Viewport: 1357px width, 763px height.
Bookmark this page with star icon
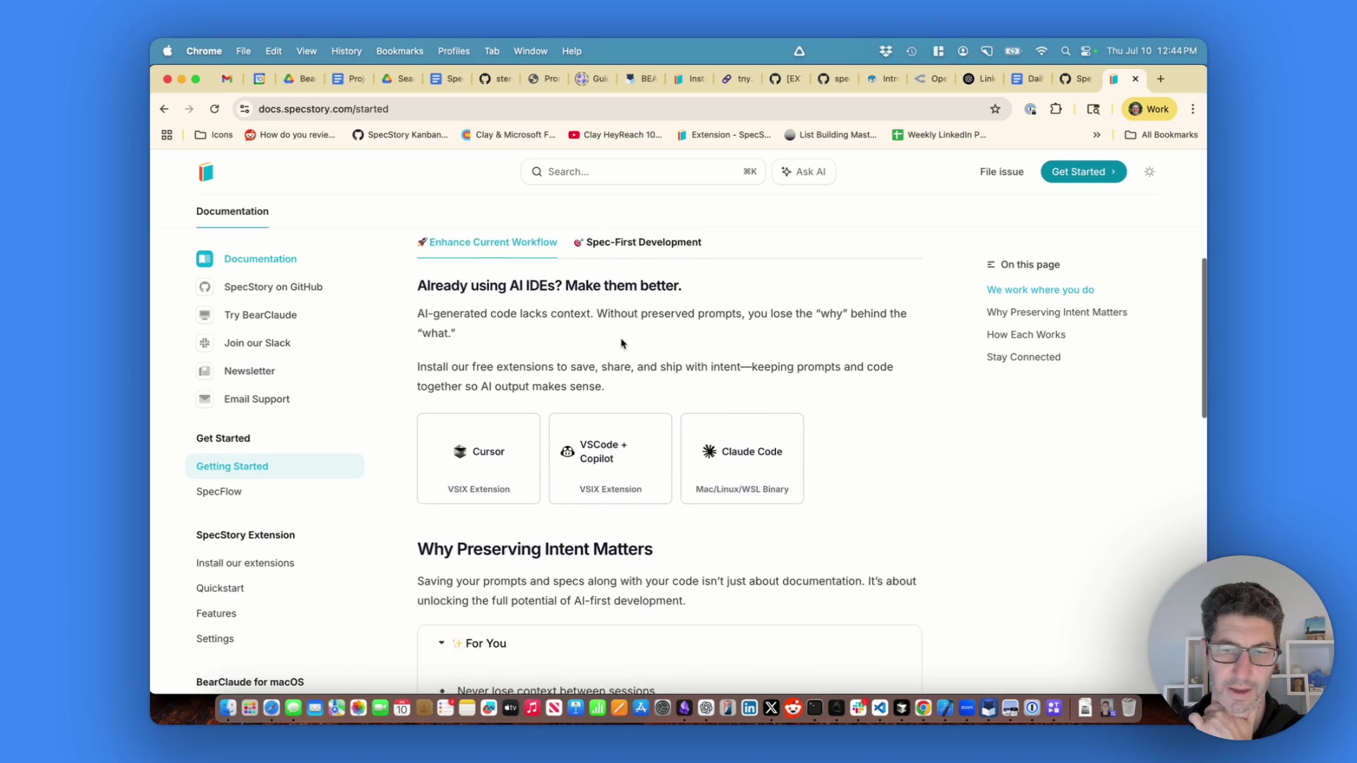tap(995, 109)
